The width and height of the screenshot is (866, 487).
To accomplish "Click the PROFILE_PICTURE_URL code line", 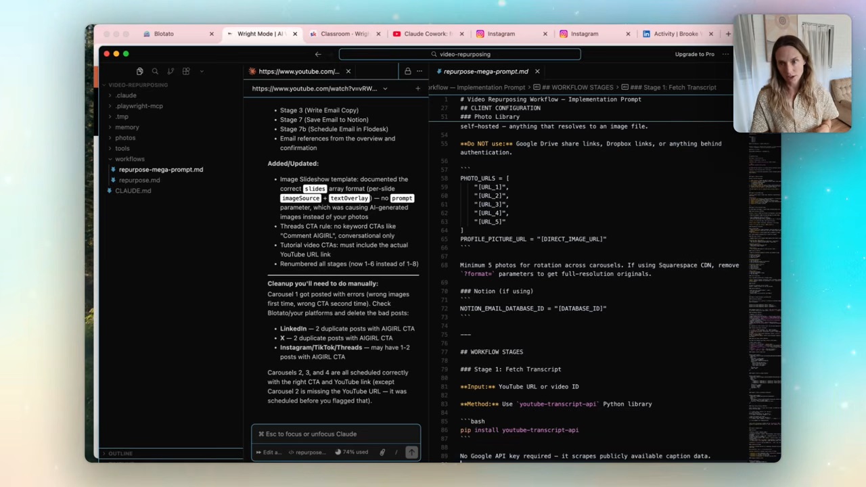I will click(533, 239).
